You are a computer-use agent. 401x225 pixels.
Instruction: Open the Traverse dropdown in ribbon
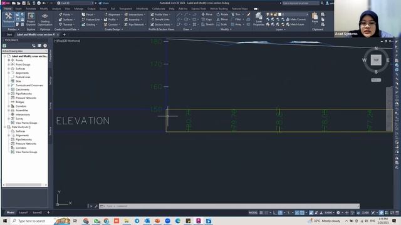[67, 24]
